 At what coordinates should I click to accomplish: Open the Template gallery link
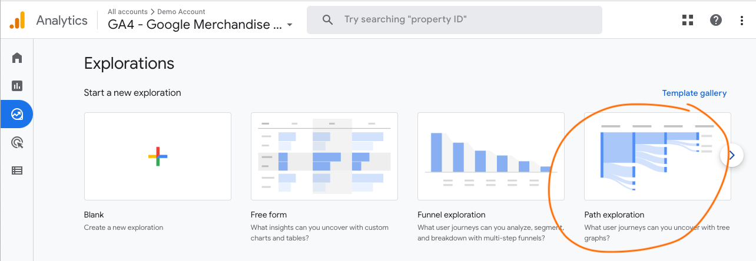click(694, 93)
